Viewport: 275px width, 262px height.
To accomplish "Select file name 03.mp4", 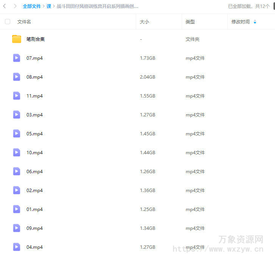I will click(34, 115).
